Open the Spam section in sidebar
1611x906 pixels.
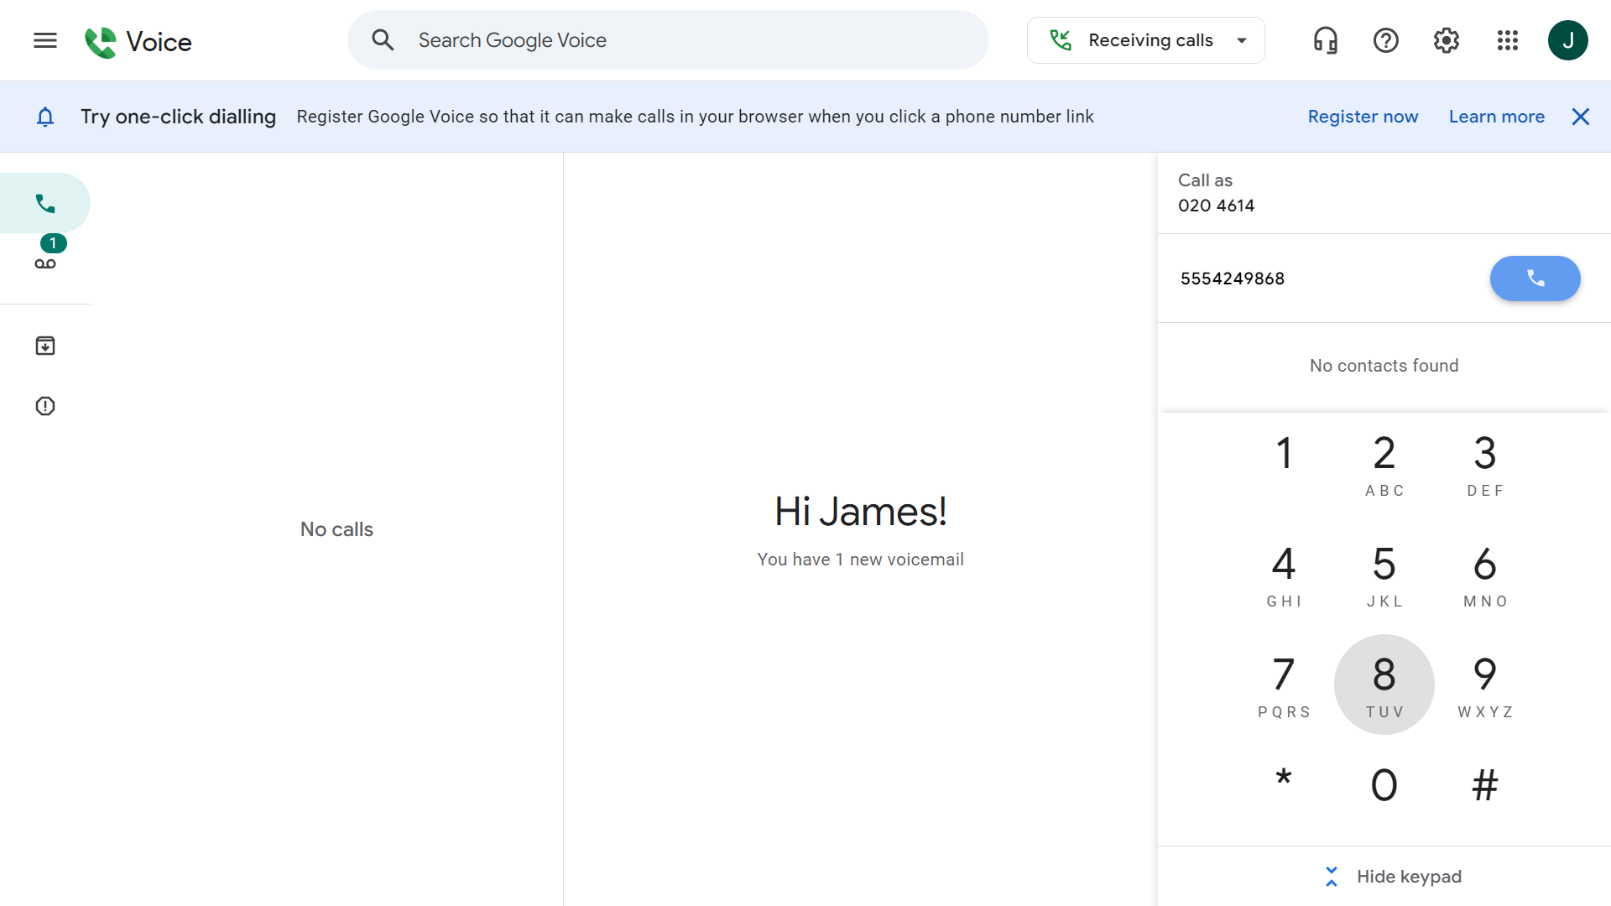tap(44, 406)
